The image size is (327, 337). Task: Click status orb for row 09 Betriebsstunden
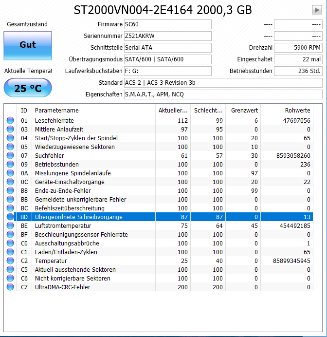coord(10,164)
